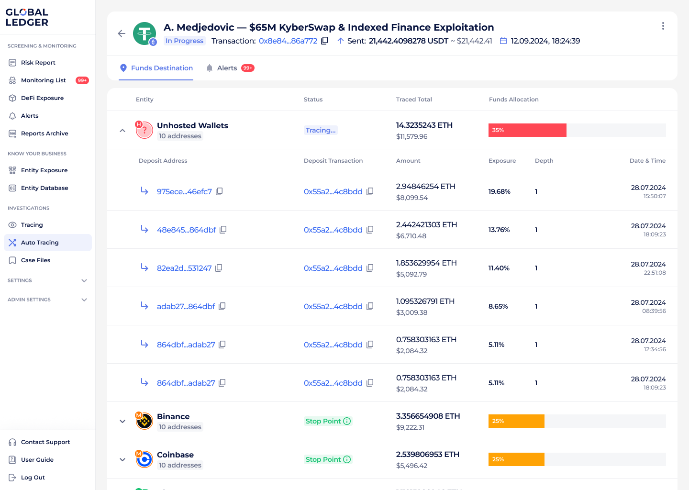Expand the Settings section in sidebar

pyautogui.click(x=84, y=280)
